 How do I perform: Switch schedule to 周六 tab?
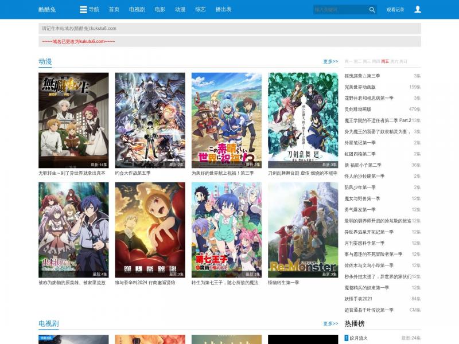394,61
